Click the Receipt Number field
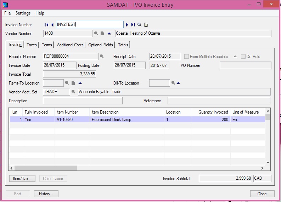Viewport: 281px width, 202px height. click(71, 56)
